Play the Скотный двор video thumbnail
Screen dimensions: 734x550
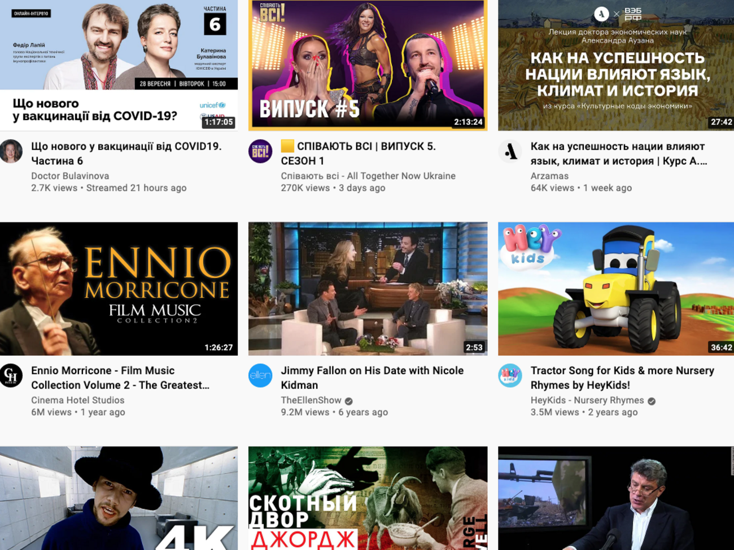[368, 498]
